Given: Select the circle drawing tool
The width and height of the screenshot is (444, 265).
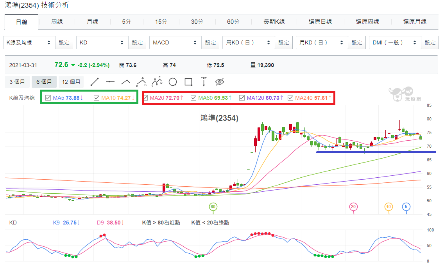Looking at the screenshot, I should click(173, 82).
